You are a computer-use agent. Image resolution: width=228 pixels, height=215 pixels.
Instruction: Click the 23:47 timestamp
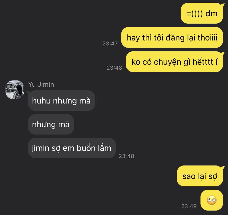pyautogui.click(x=110, y=43)
